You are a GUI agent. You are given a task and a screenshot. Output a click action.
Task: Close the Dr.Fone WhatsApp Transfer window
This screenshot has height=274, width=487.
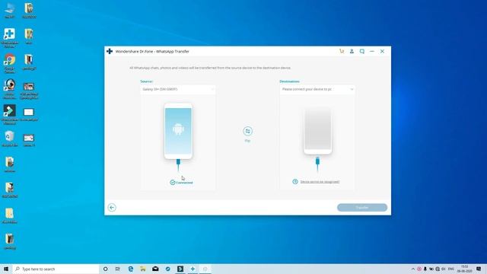[382, 51]
